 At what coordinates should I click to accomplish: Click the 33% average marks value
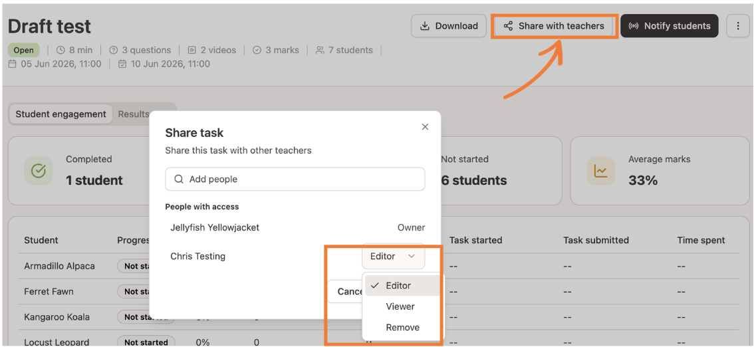coord(643,181)
